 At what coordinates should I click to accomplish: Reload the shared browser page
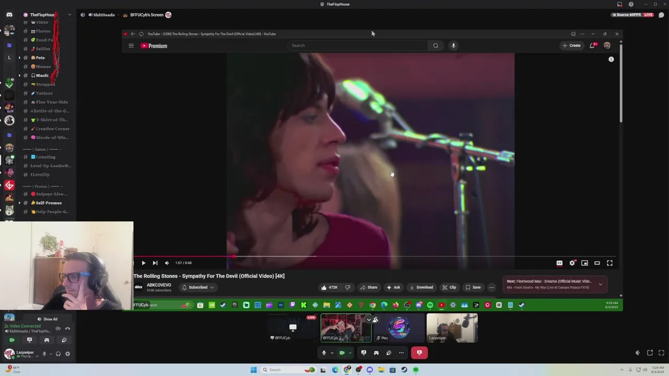tap(141, 34)
